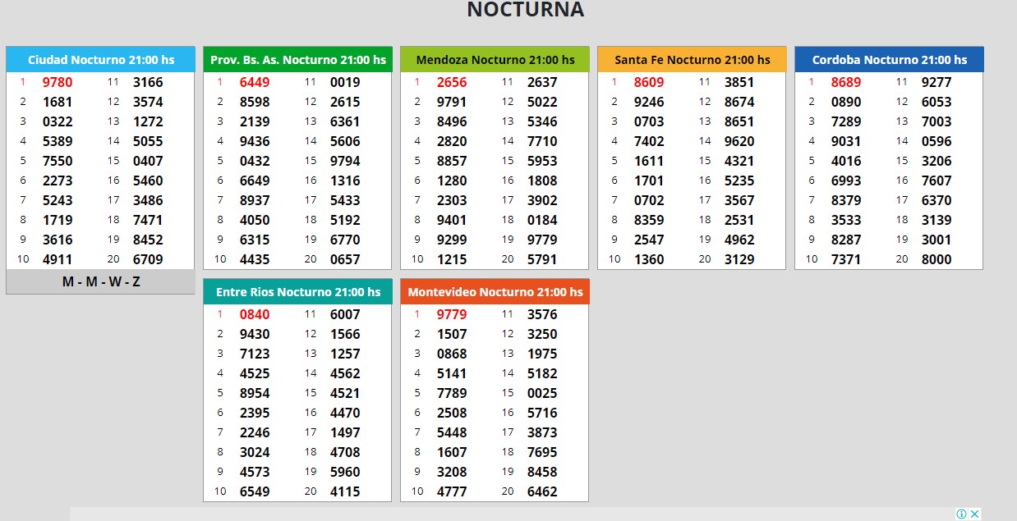Image resolution: width=1017 pixels, height=521 pixels.
Task: Select Cordoba twentieth position number 8000
Action: click(x=936, y=259)
